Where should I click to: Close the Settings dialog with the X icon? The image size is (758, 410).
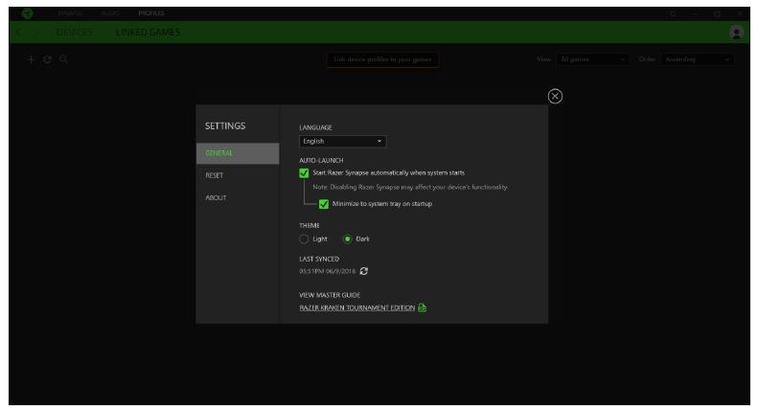[555, 96]
